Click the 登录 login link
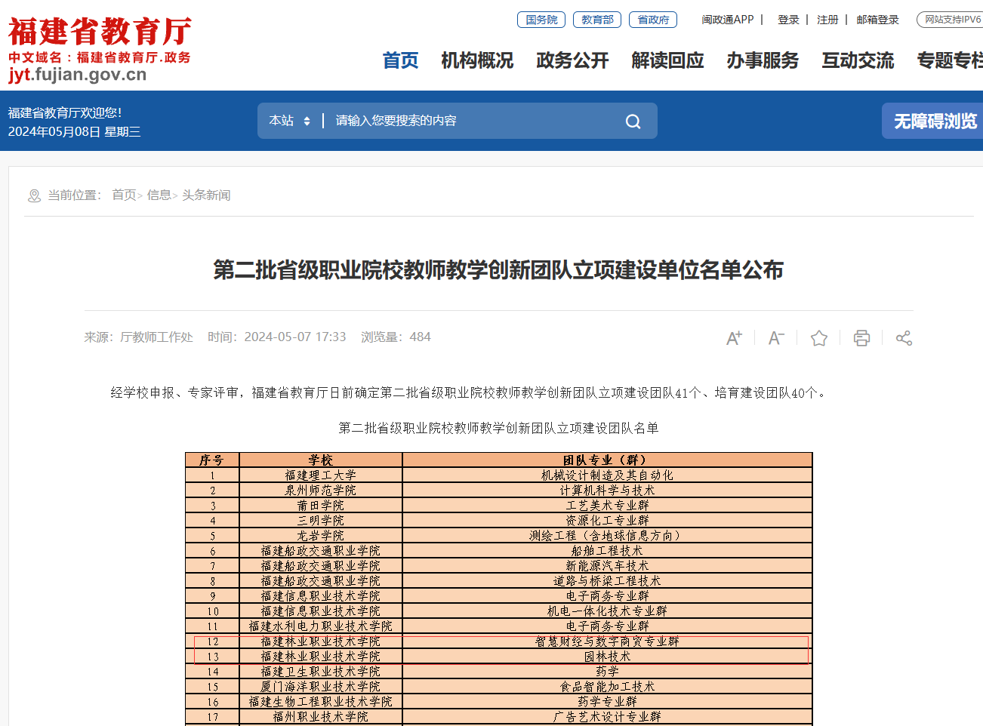 tap(788, 20)
